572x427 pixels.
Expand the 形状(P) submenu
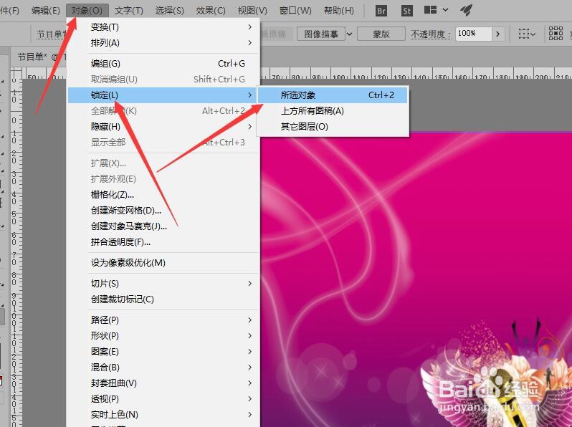point(163,335)
